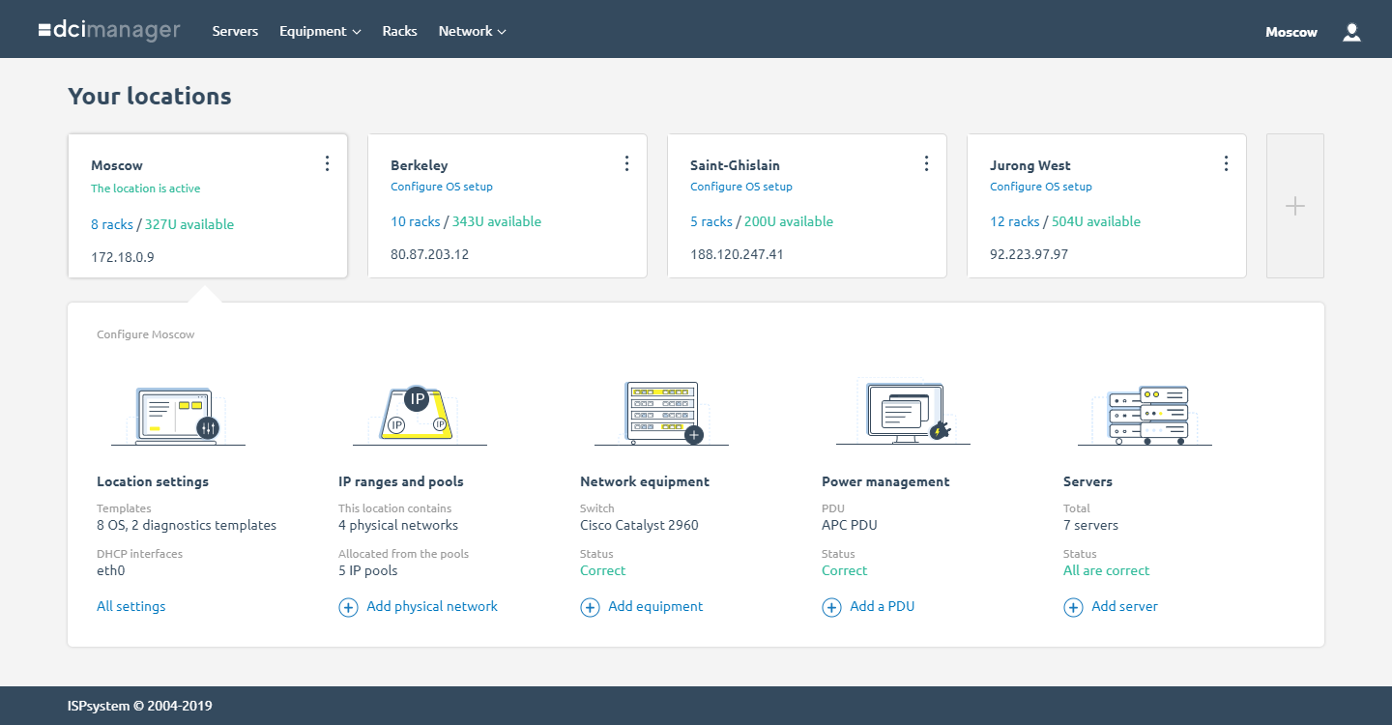Click plus icon beside Add a PDU
This screenshot has height=725, width=1392.
[831, 607]
